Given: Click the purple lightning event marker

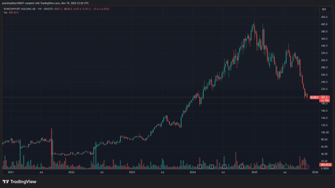Looking at the screenshot, I should pyautogui.click(x=307, y=166).
